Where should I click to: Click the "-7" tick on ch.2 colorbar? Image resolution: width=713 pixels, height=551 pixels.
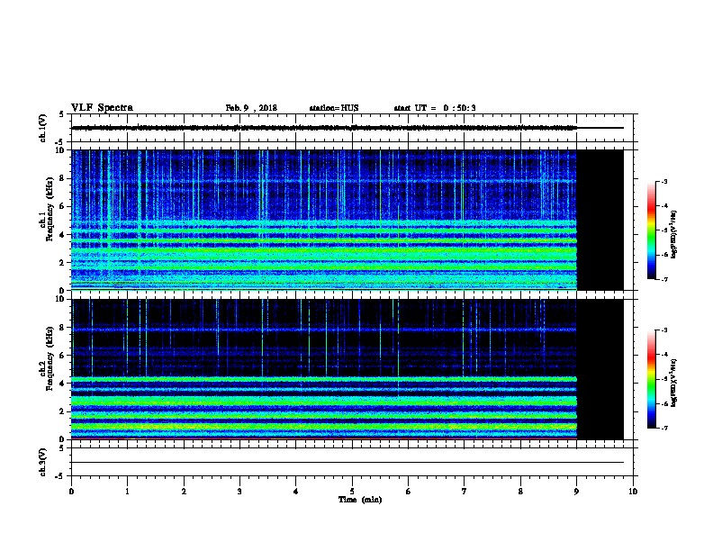point(663,428)
